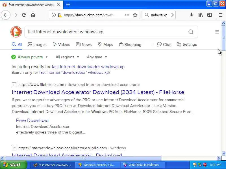226x169 pixels.
Task: Toggle the sidebar view icon
Action: [209, 15]
